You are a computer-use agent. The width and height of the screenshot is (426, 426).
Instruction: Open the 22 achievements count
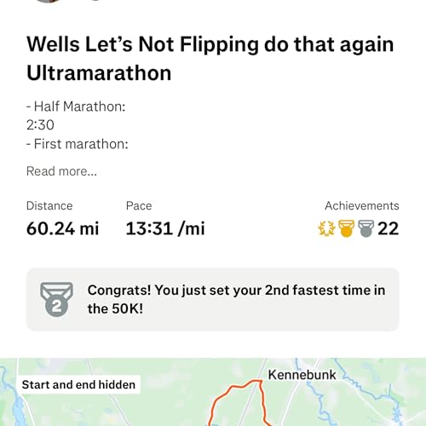tap(388, 228)
